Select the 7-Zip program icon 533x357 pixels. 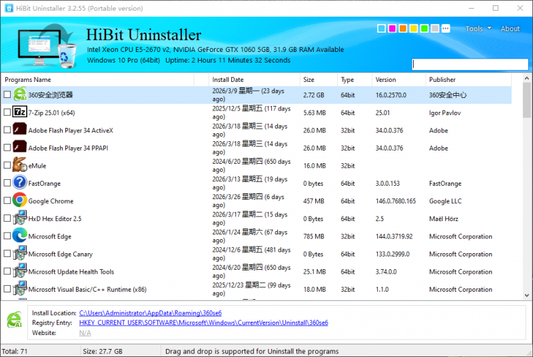click(19, 112)
